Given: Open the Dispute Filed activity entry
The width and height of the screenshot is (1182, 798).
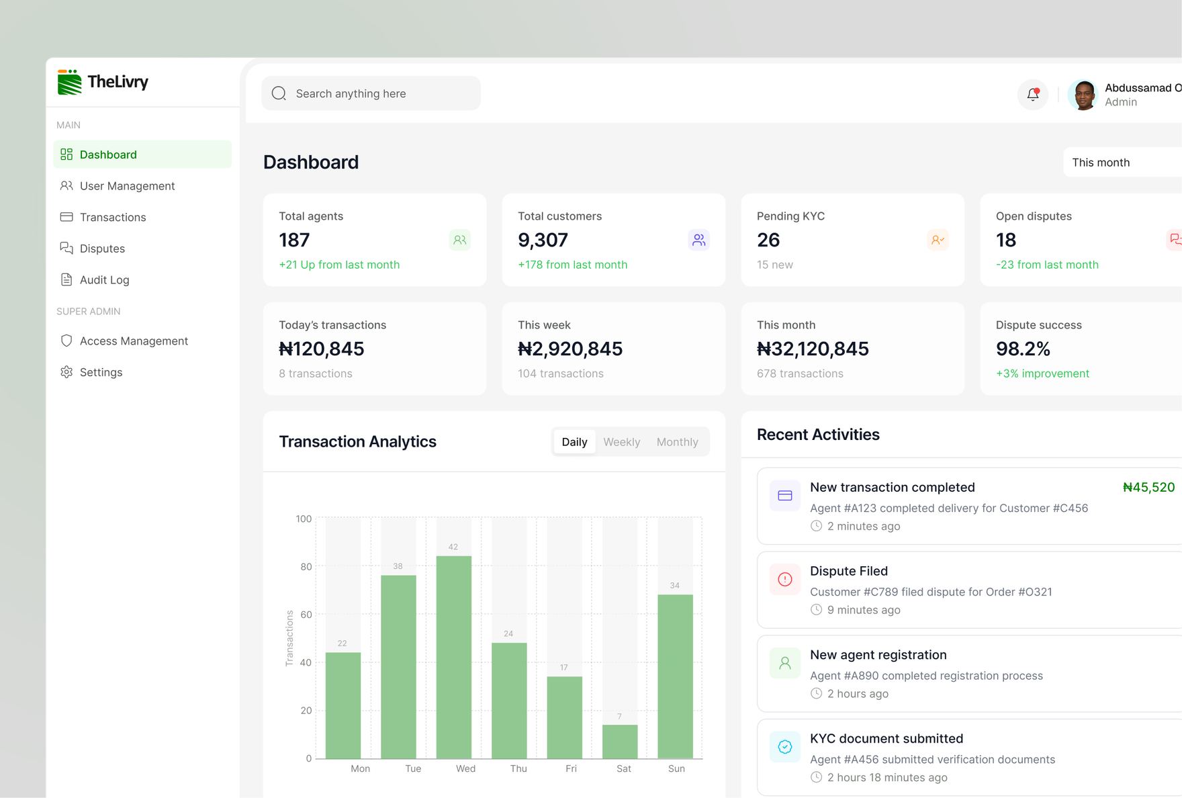Looking at the screenshot, I should (969, 590).
